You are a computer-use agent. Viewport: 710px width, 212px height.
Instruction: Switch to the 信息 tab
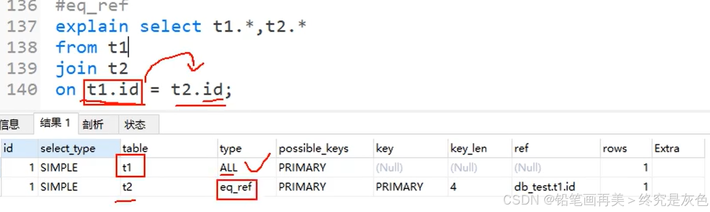(10, 124)
